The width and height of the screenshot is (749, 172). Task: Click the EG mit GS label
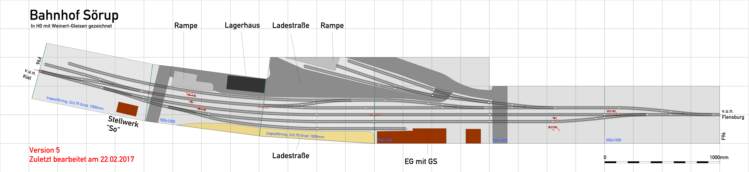pos(421,161)
